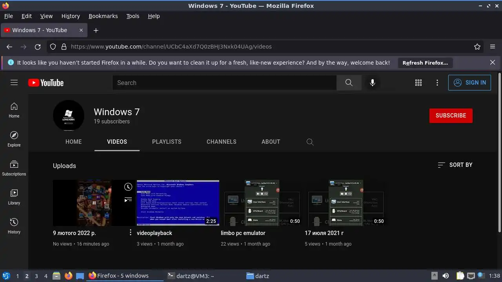Image resolution: width=502 pixels, height=282 pixels.
Task: Open the Tools menu
Action: [133, 16]
